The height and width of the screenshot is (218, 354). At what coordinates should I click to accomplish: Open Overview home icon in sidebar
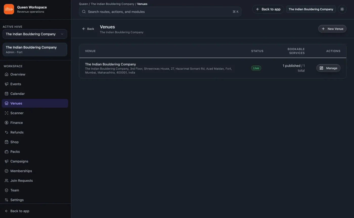[x=7, y=74]
